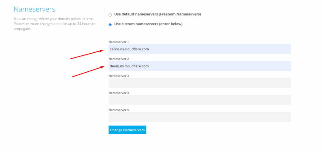Click the 'Nameserver 4' field label

click(x=119, y=93)
